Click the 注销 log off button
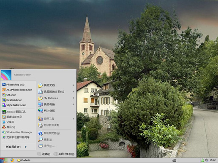218x163 pixels. pyautogui.click(x=44, y=154)
